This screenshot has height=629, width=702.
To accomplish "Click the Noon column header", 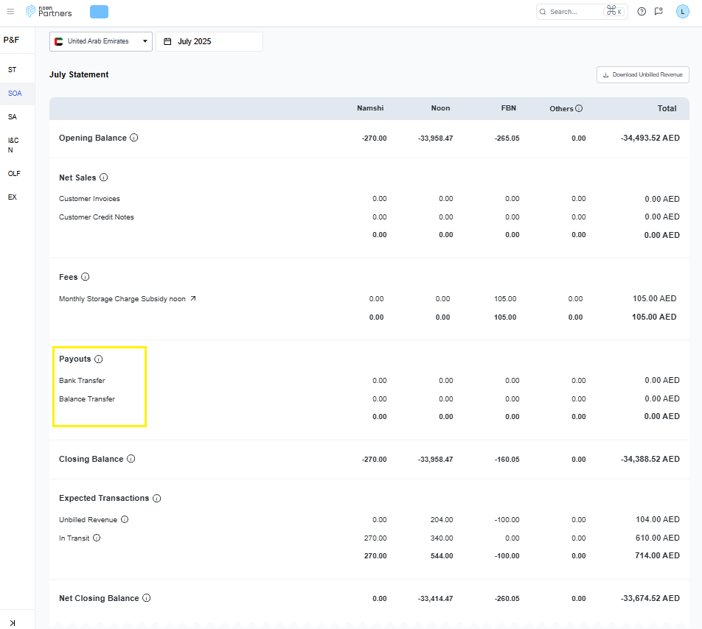I will [440, 108].
